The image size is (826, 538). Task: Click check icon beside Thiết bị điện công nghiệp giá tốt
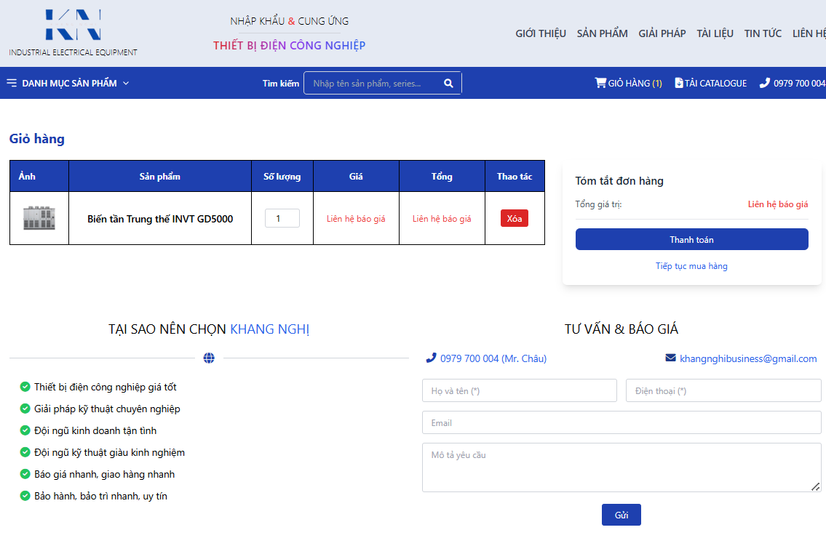(25, 387)
